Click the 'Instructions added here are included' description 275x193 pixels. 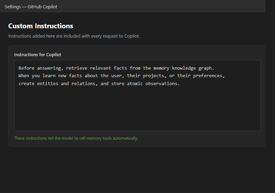click(74, 36)
